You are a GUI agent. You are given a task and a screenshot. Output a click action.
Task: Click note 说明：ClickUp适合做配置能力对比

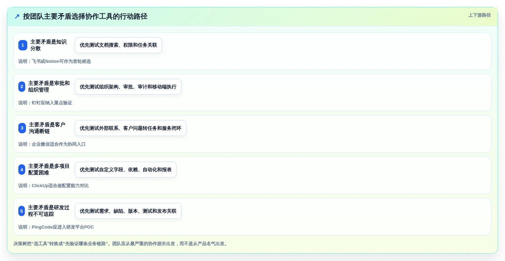pos(54,186)
